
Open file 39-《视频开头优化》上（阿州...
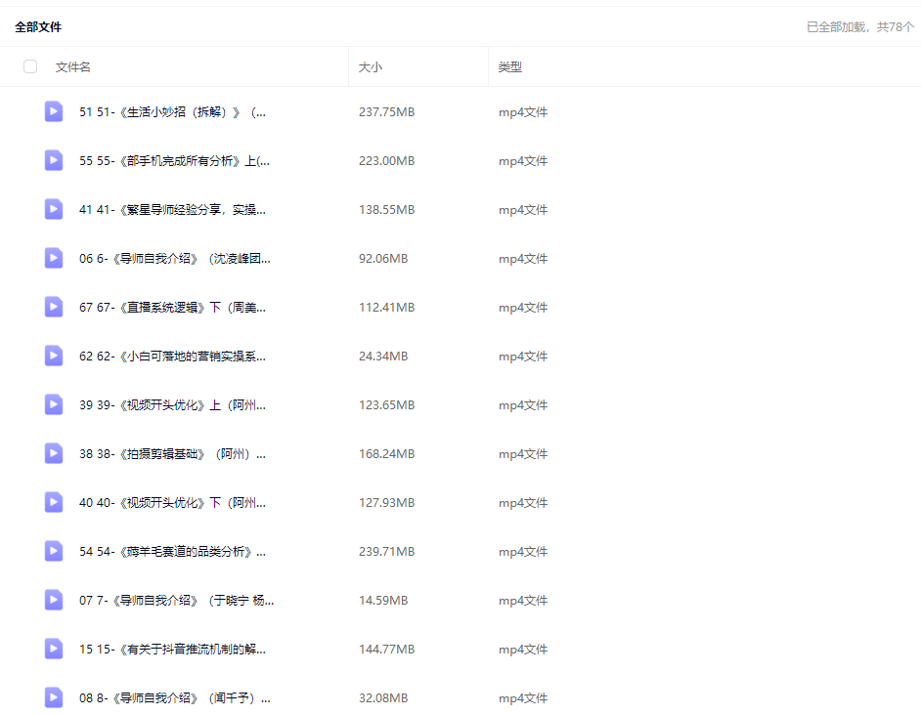[173, 404]
